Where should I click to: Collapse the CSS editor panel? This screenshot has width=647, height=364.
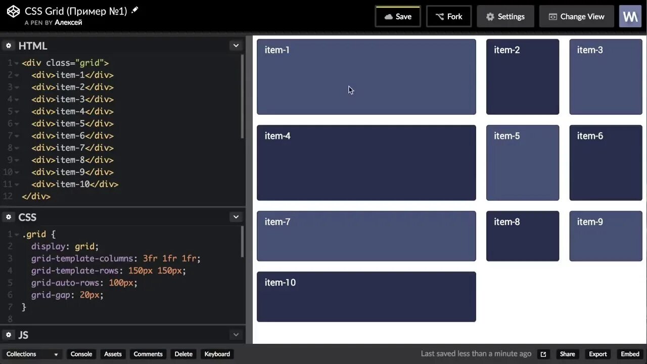point(236,216)
